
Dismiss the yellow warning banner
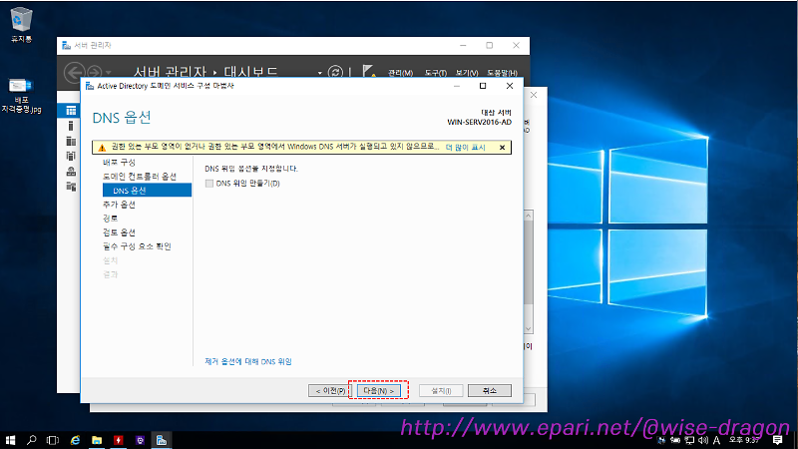(503, 148)
